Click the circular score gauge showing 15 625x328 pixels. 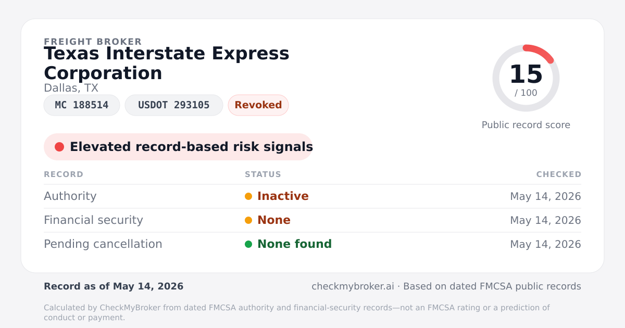tap(526, 78)
